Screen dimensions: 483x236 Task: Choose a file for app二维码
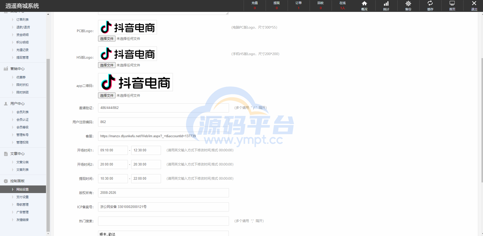(x=107, y=96)
